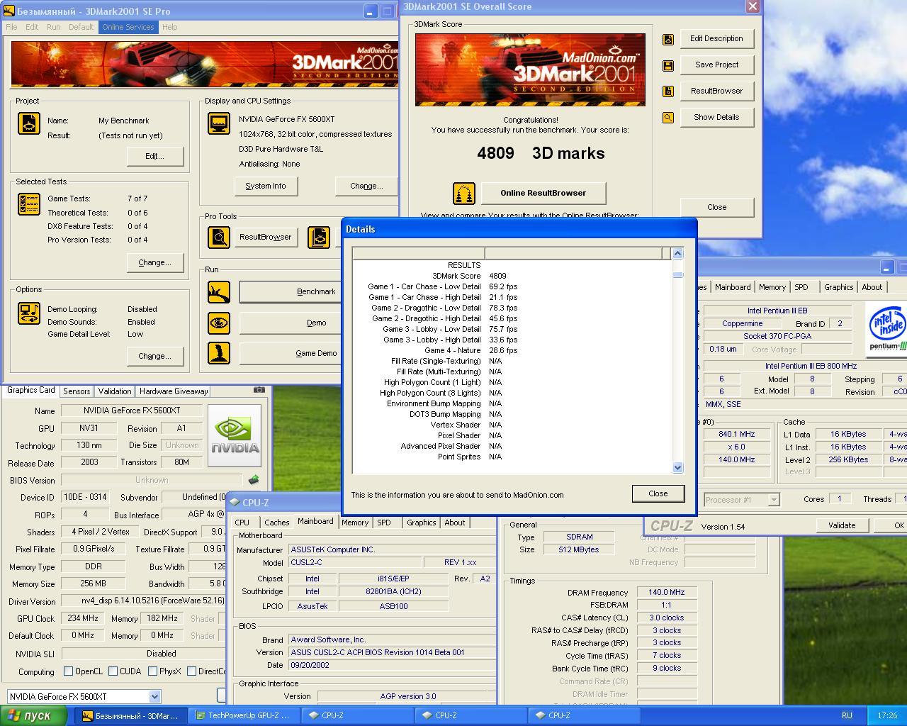The height and width of the screenshot is (726, 907).
Task: Click the Benchmark button
Action: 316,291
